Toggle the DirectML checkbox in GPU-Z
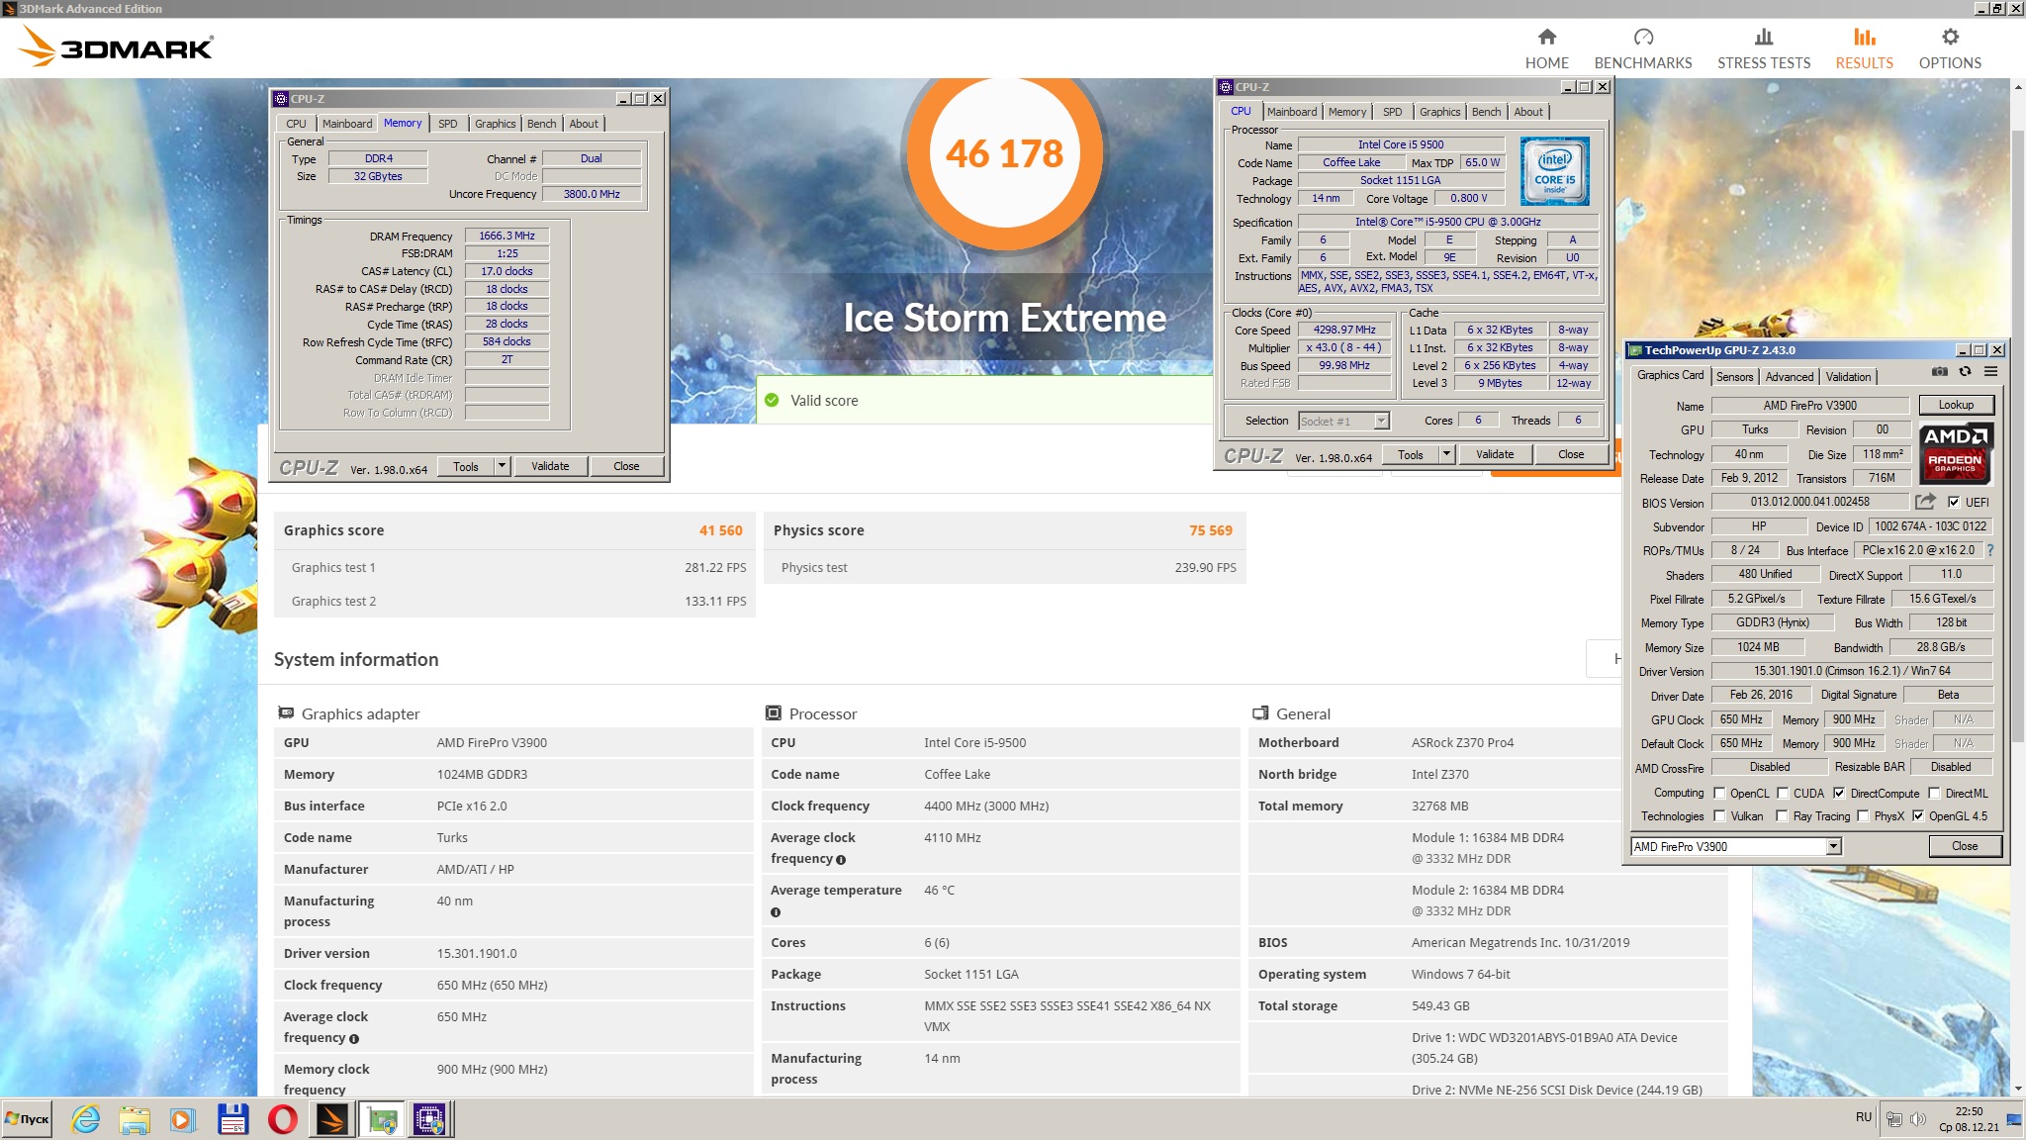Image resolution: width=2026 pixels, height=1140 pixels. (1934, 793)
